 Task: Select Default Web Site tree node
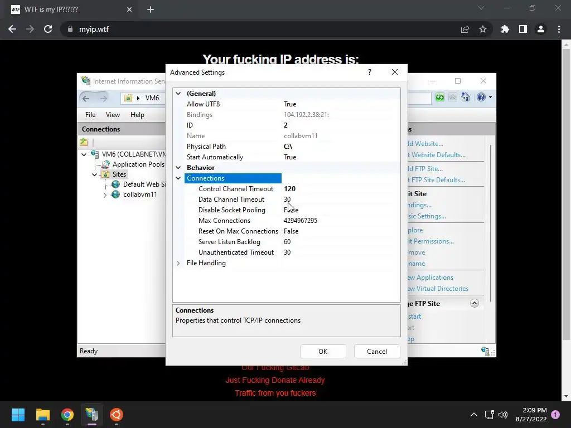tap(144, 184)
